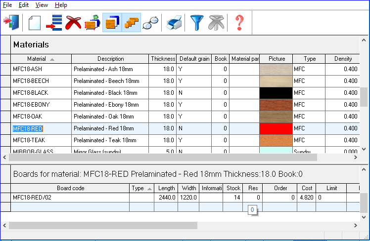This screenshot has height=241, width=370.
Task: Click the Default grain column header
Action: pyautogui.click(x=194, y=59)
